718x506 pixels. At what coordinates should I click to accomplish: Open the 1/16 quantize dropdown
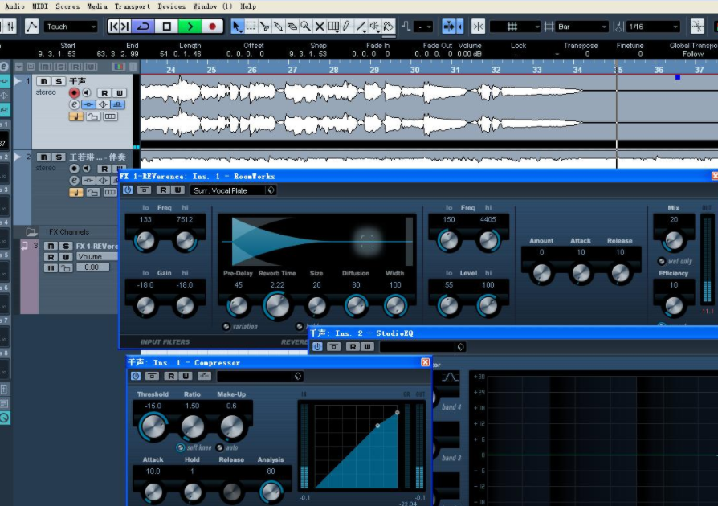(653, 27)
